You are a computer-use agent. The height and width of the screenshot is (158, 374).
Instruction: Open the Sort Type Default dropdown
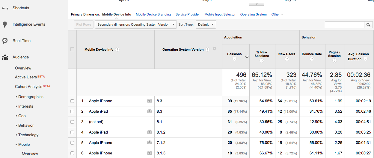206,25
